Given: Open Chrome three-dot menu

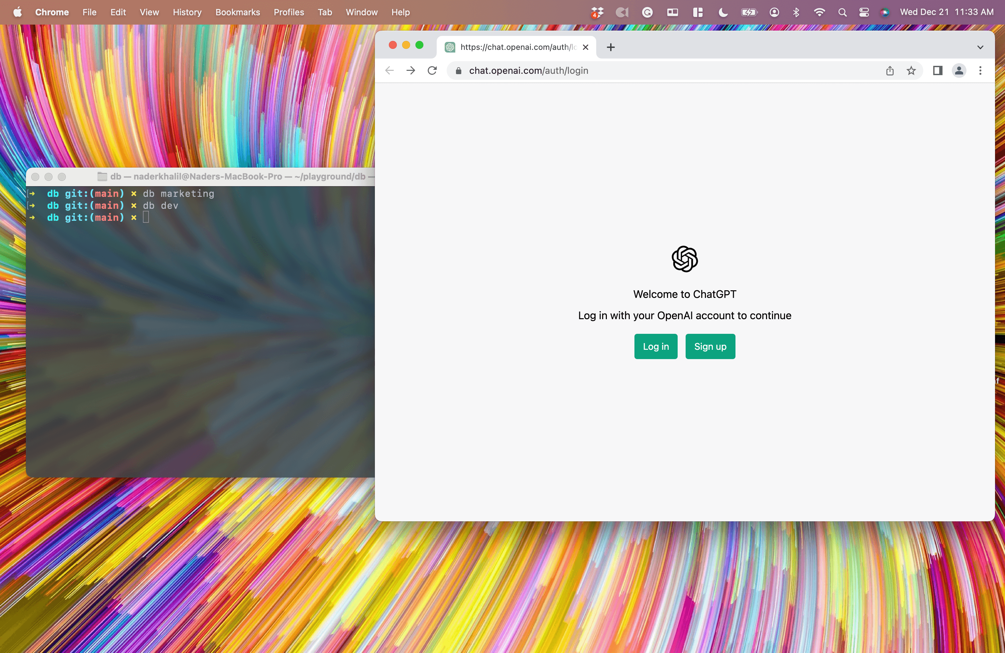Looking at the screenshot, I should point(980,70).
